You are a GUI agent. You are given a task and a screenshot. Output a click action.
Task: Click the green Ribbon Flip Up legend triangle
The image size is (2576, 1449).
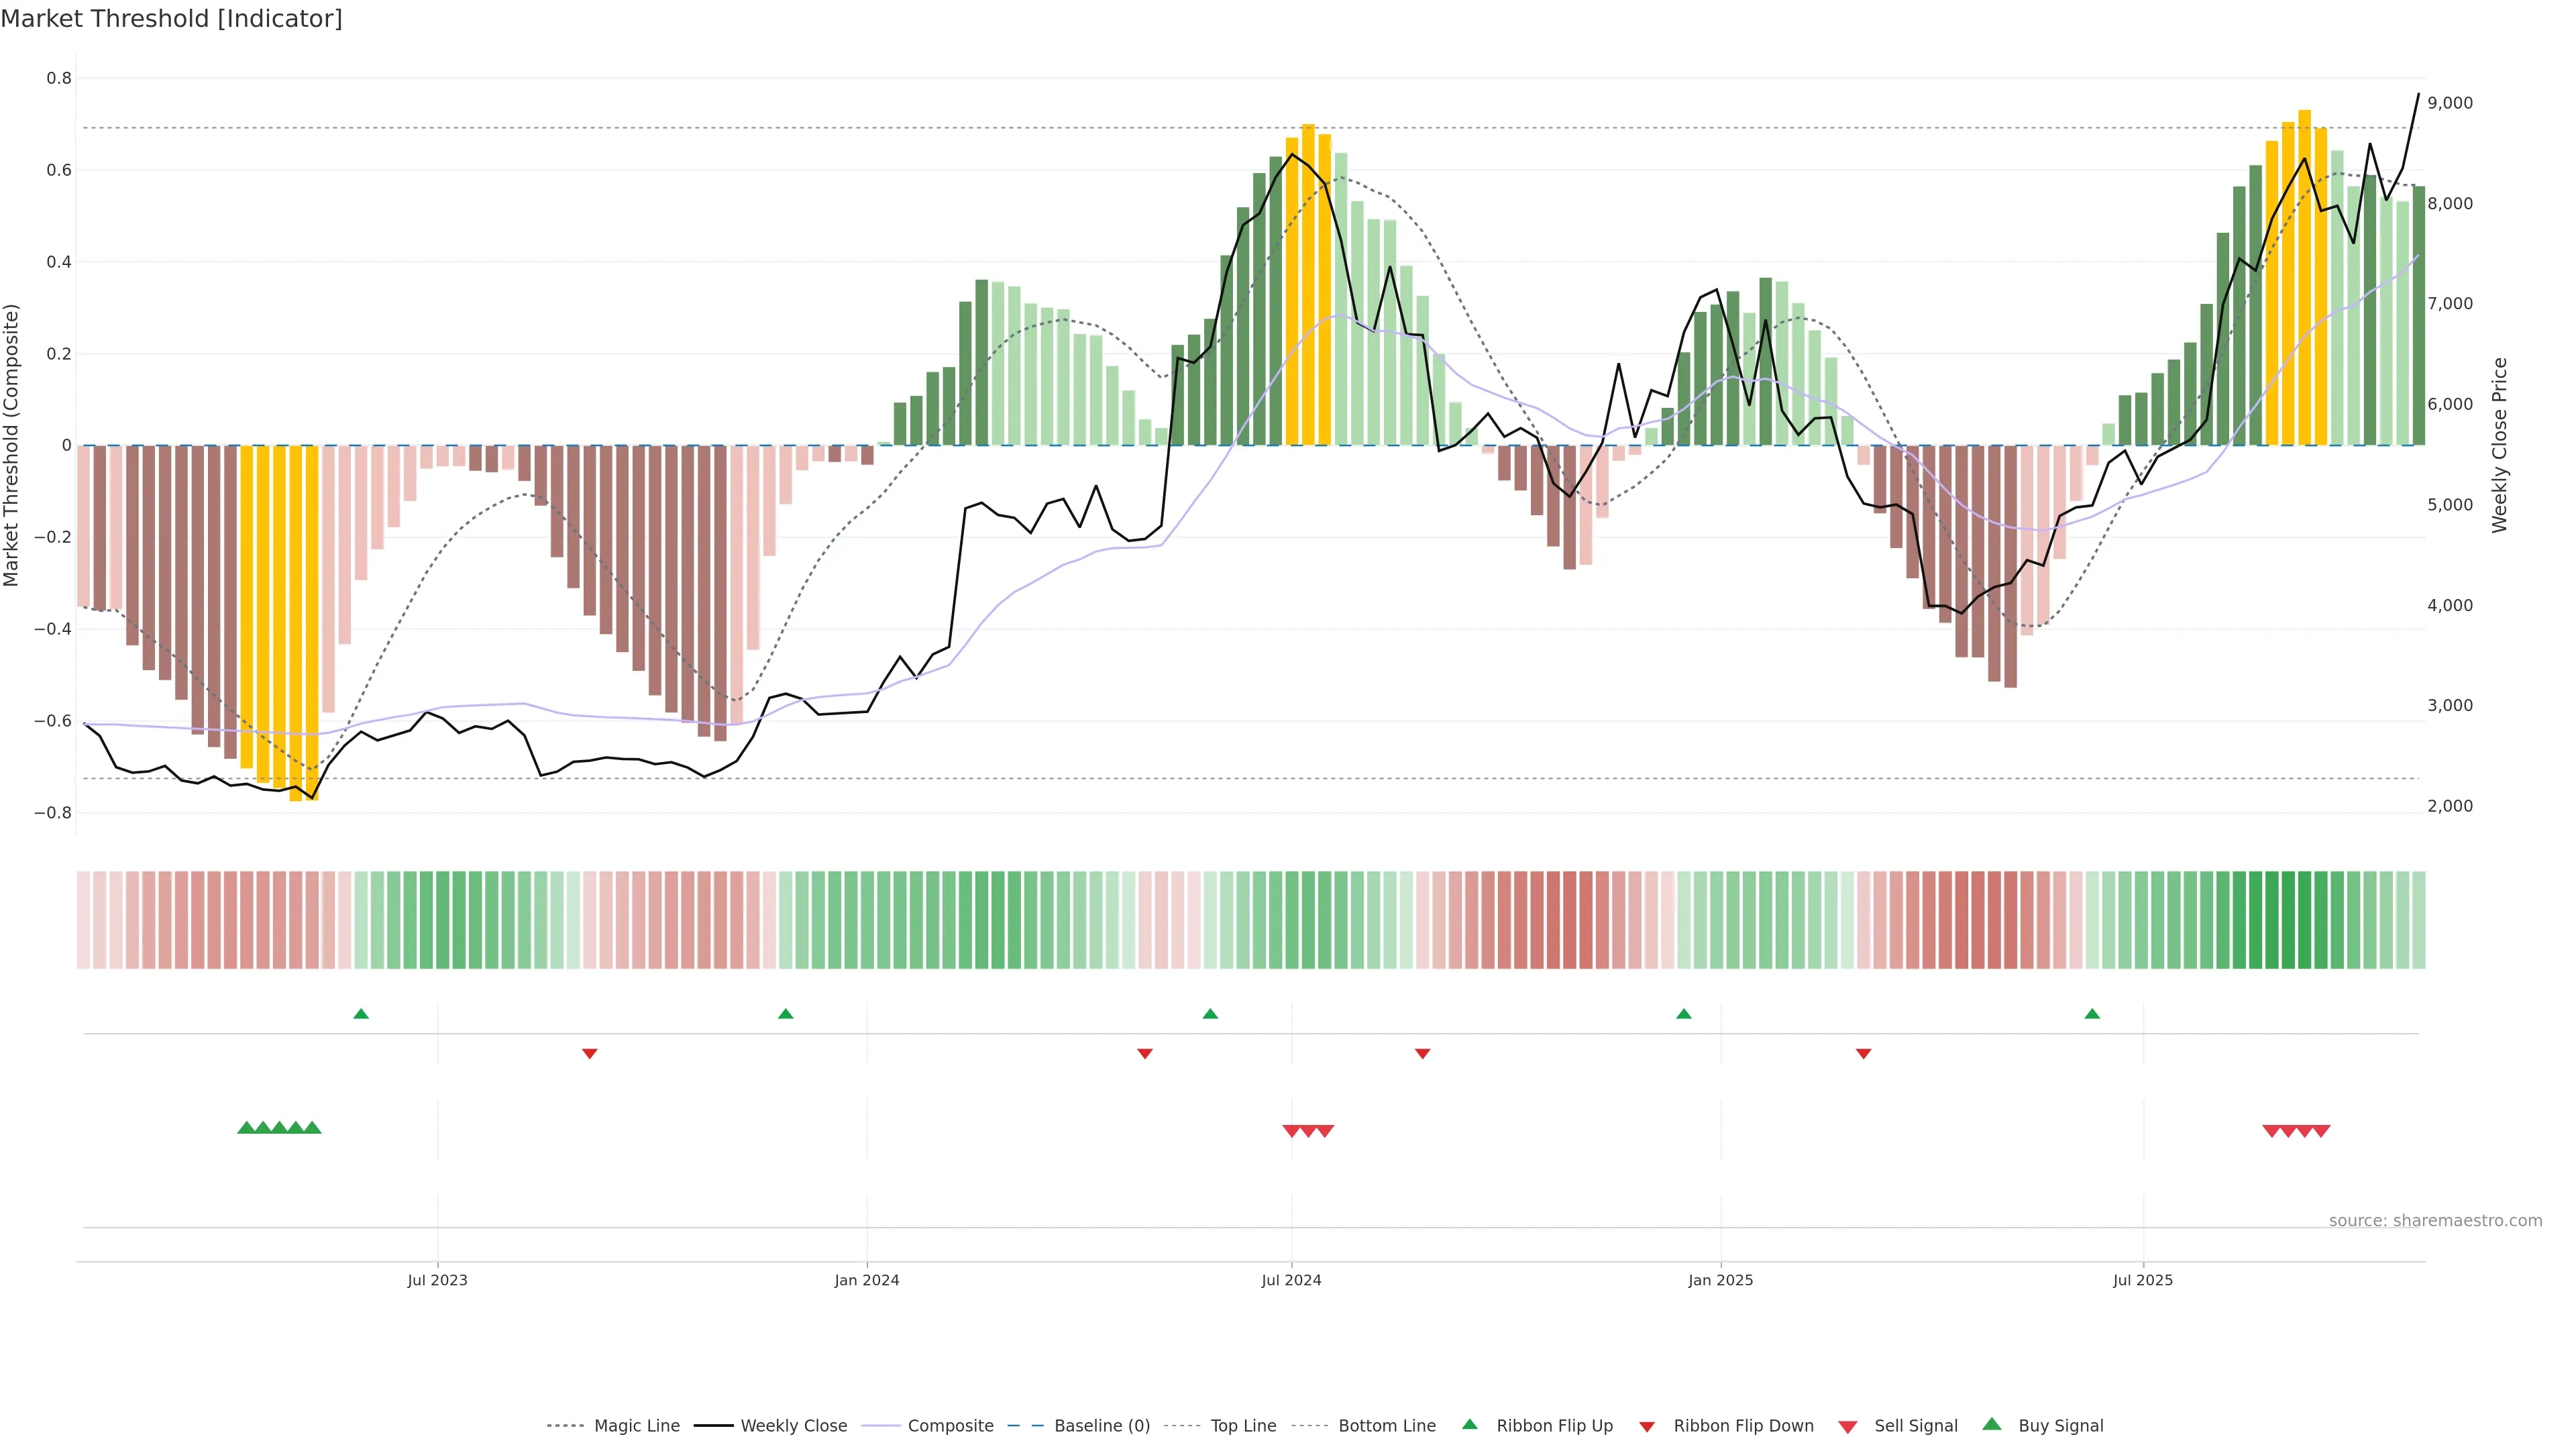coord(1469,1424)
